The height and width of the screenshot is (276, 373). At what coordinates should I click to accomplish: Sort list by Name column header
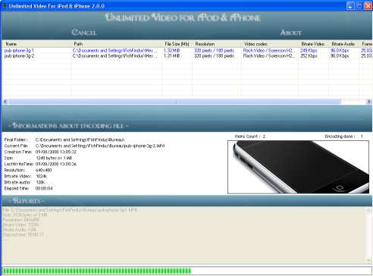[36, 44]
